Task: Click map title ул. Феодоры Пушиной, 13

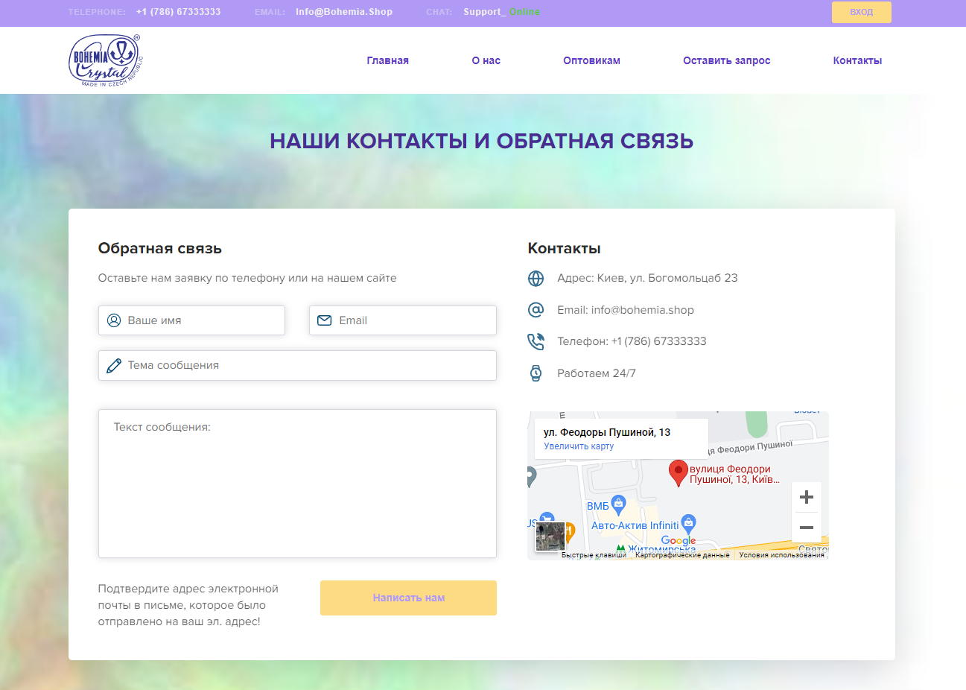Action: [x=607, y=432]
